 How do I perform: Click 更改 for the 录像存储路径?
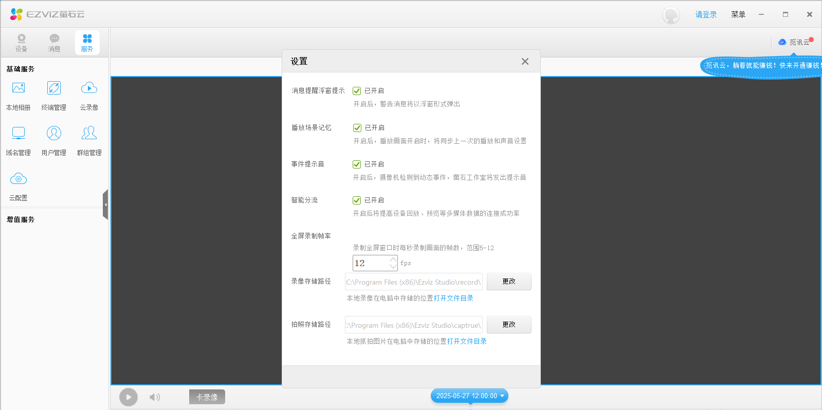[508, 282]
